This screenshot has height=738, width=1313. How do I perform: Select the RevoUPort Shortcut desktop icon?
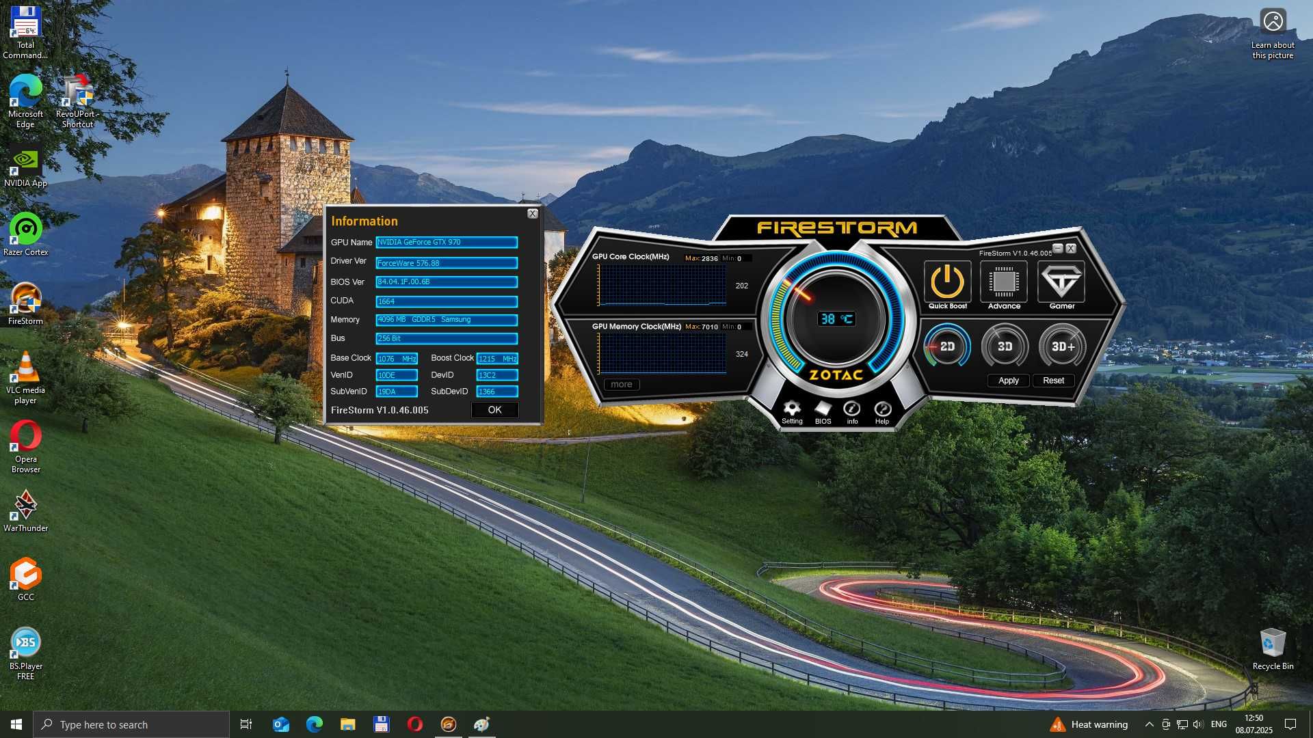click(77, 101)
